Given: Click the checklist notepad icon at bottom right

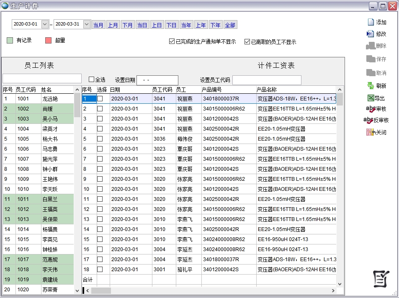Looking at the screenshot, I should [381, 279].
